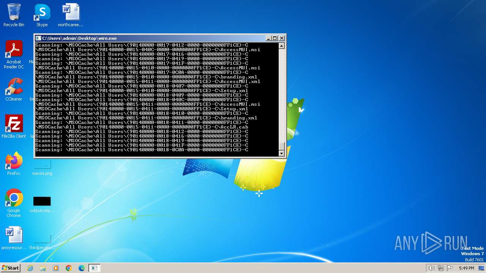This screenshot has width=486, height=273.
Task: Open the Start menu
Action: pos(10,268)
